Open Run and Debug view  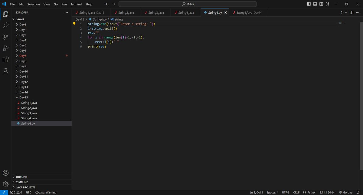click(5, 48)
